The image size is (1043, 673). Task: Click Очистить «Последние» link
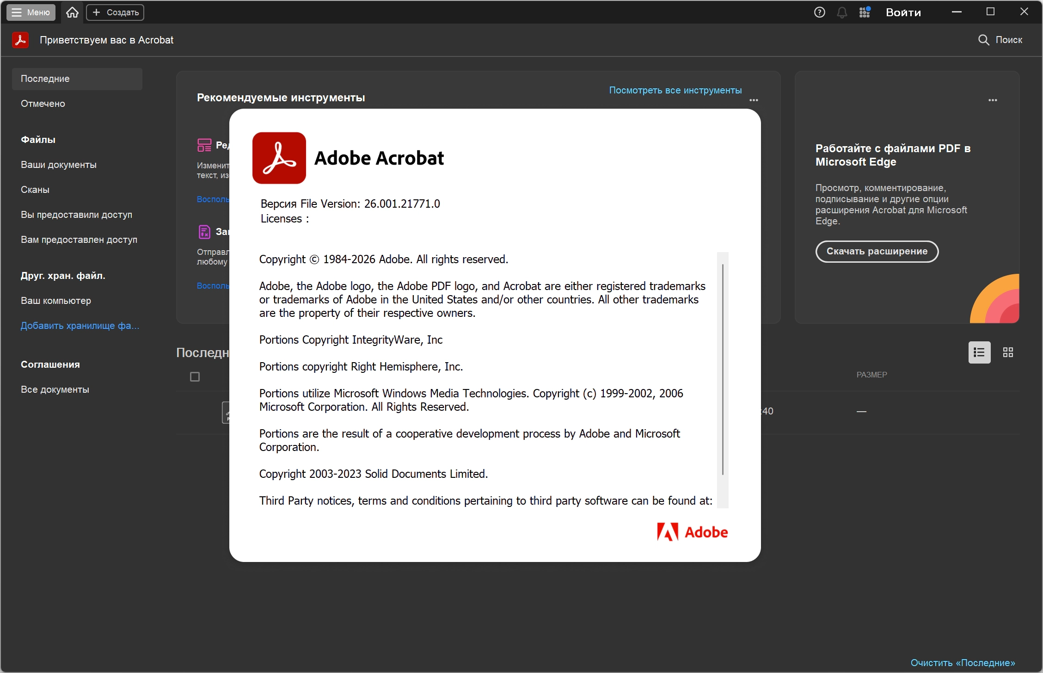963,662
